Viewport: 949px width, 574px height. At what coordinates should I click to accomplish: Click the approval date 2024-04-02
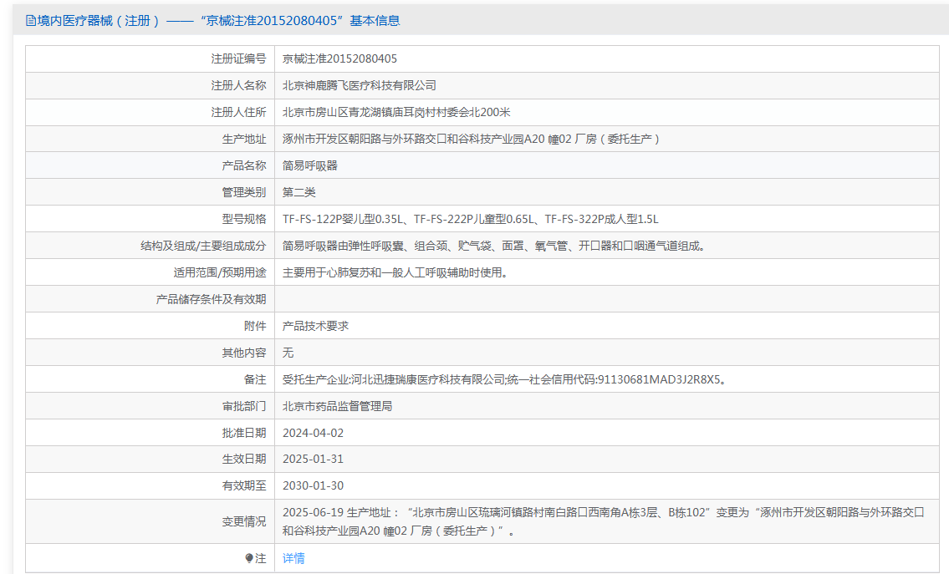click(x=313, y=433)
